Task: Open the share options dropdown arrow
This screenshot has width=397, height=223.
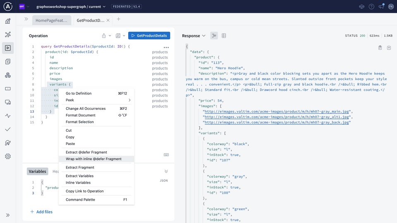Action: click(x=110, y=36)
